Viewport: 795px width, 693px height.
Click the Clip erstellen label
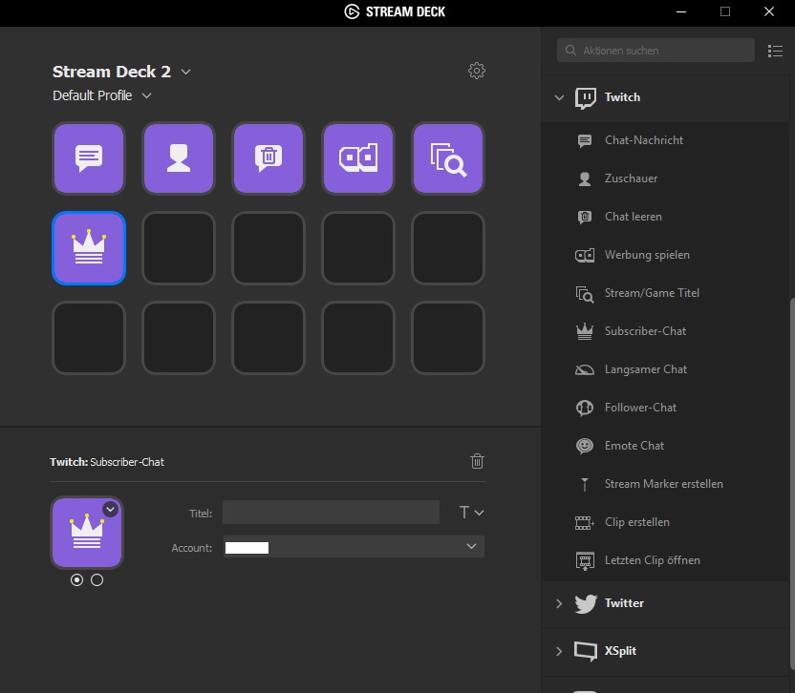coord(636,522)
